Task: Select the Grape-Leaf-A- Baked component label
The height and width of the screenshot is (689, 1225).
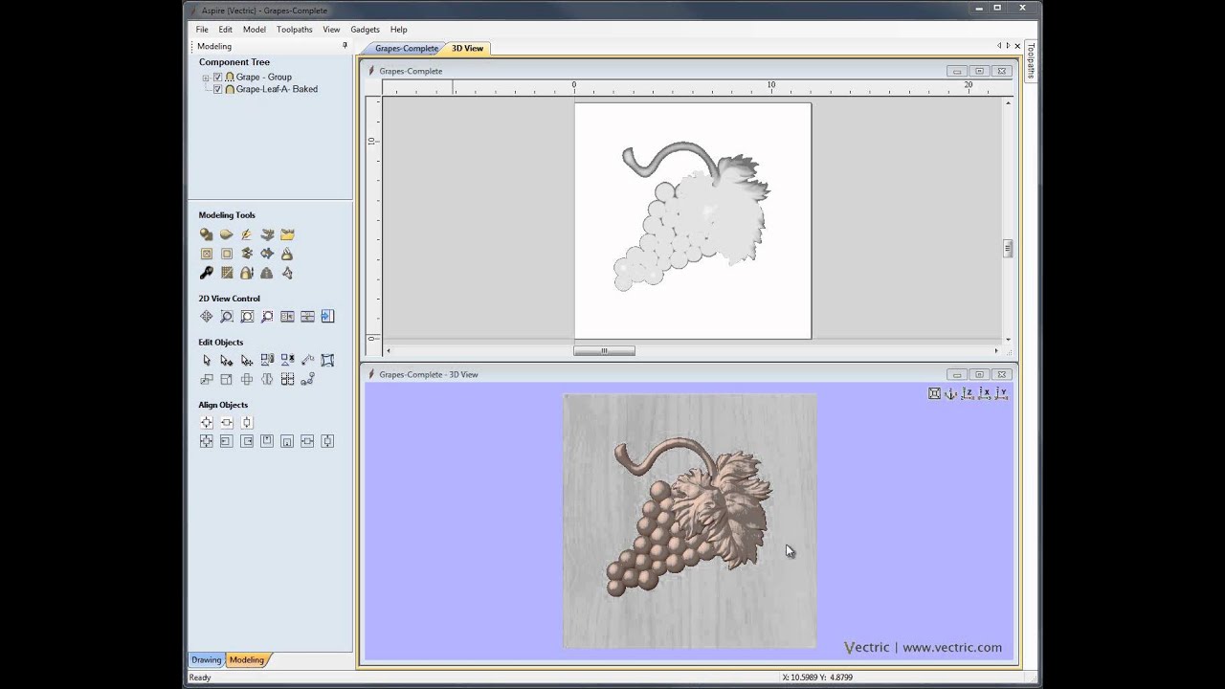Action: pyautogui.click(x=277, y=89)
